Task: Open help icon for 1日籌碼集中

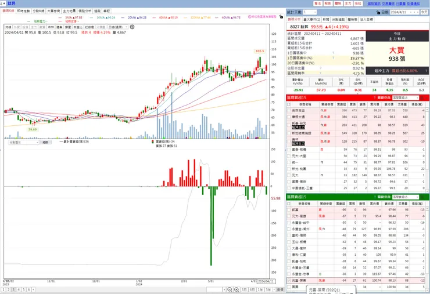Action: point(333,53)
